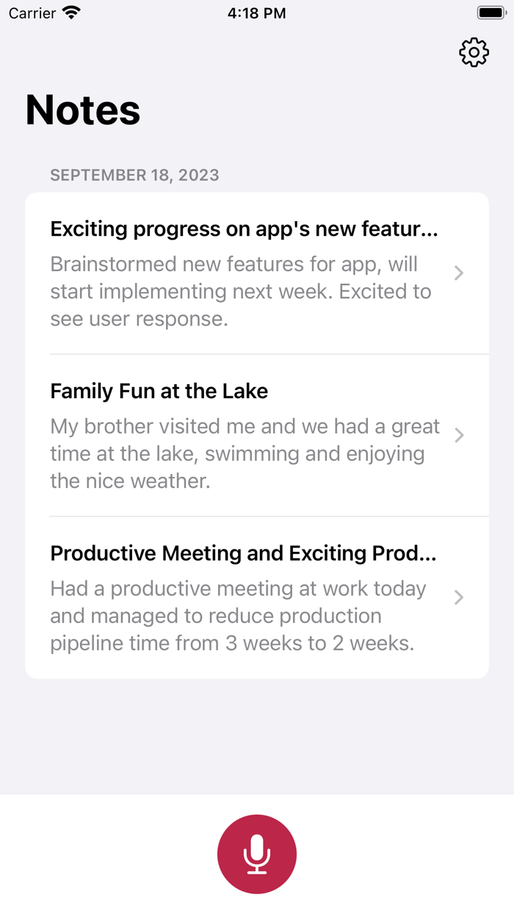Viewport: 514px width, 914px height.
Task: Click the battery indicator
Action: (x=491, y=12)
